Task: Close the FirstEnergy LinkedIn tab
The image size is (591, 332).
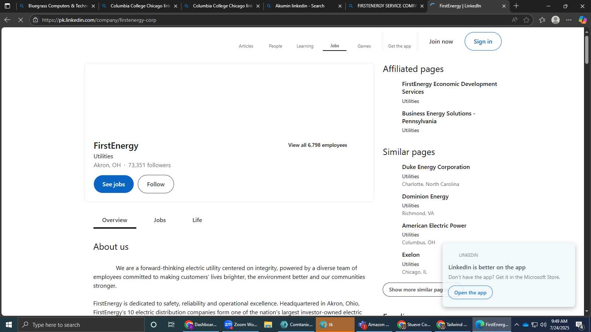Action: pos(504,6)
